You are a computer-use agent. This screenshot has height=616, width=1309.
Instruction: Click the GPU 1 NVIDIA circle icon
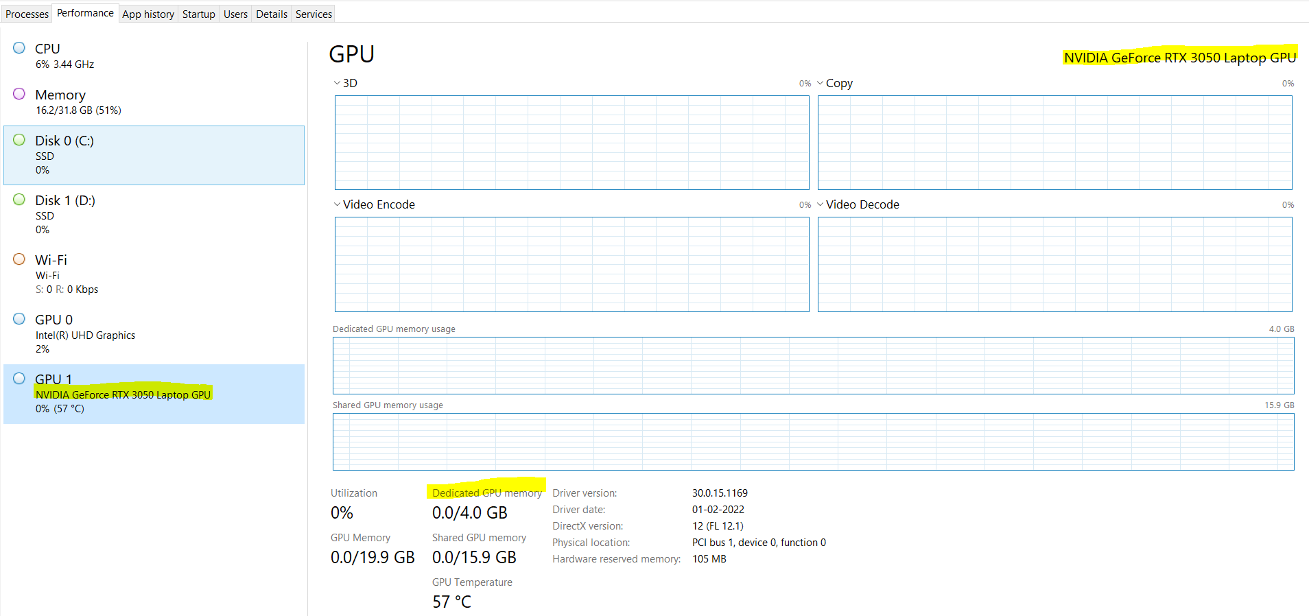click(x=19, y=379)
